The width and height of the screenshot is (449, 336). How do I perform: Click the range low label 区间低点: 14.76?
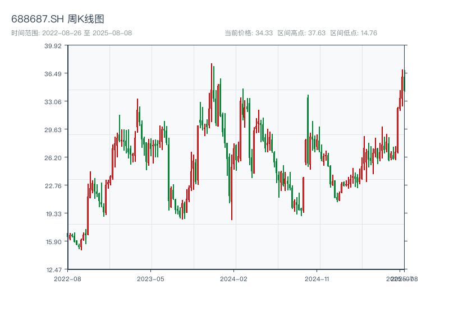354,33
